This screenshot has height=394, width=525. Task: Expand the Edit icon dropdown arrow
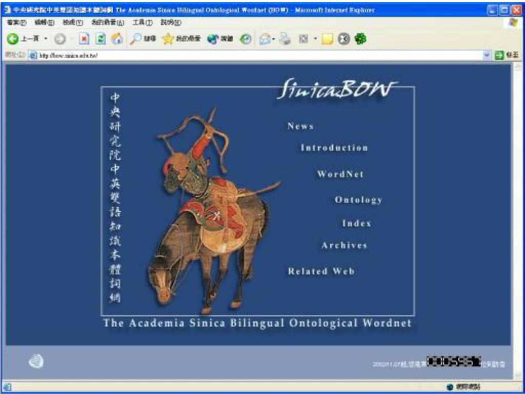315,40
